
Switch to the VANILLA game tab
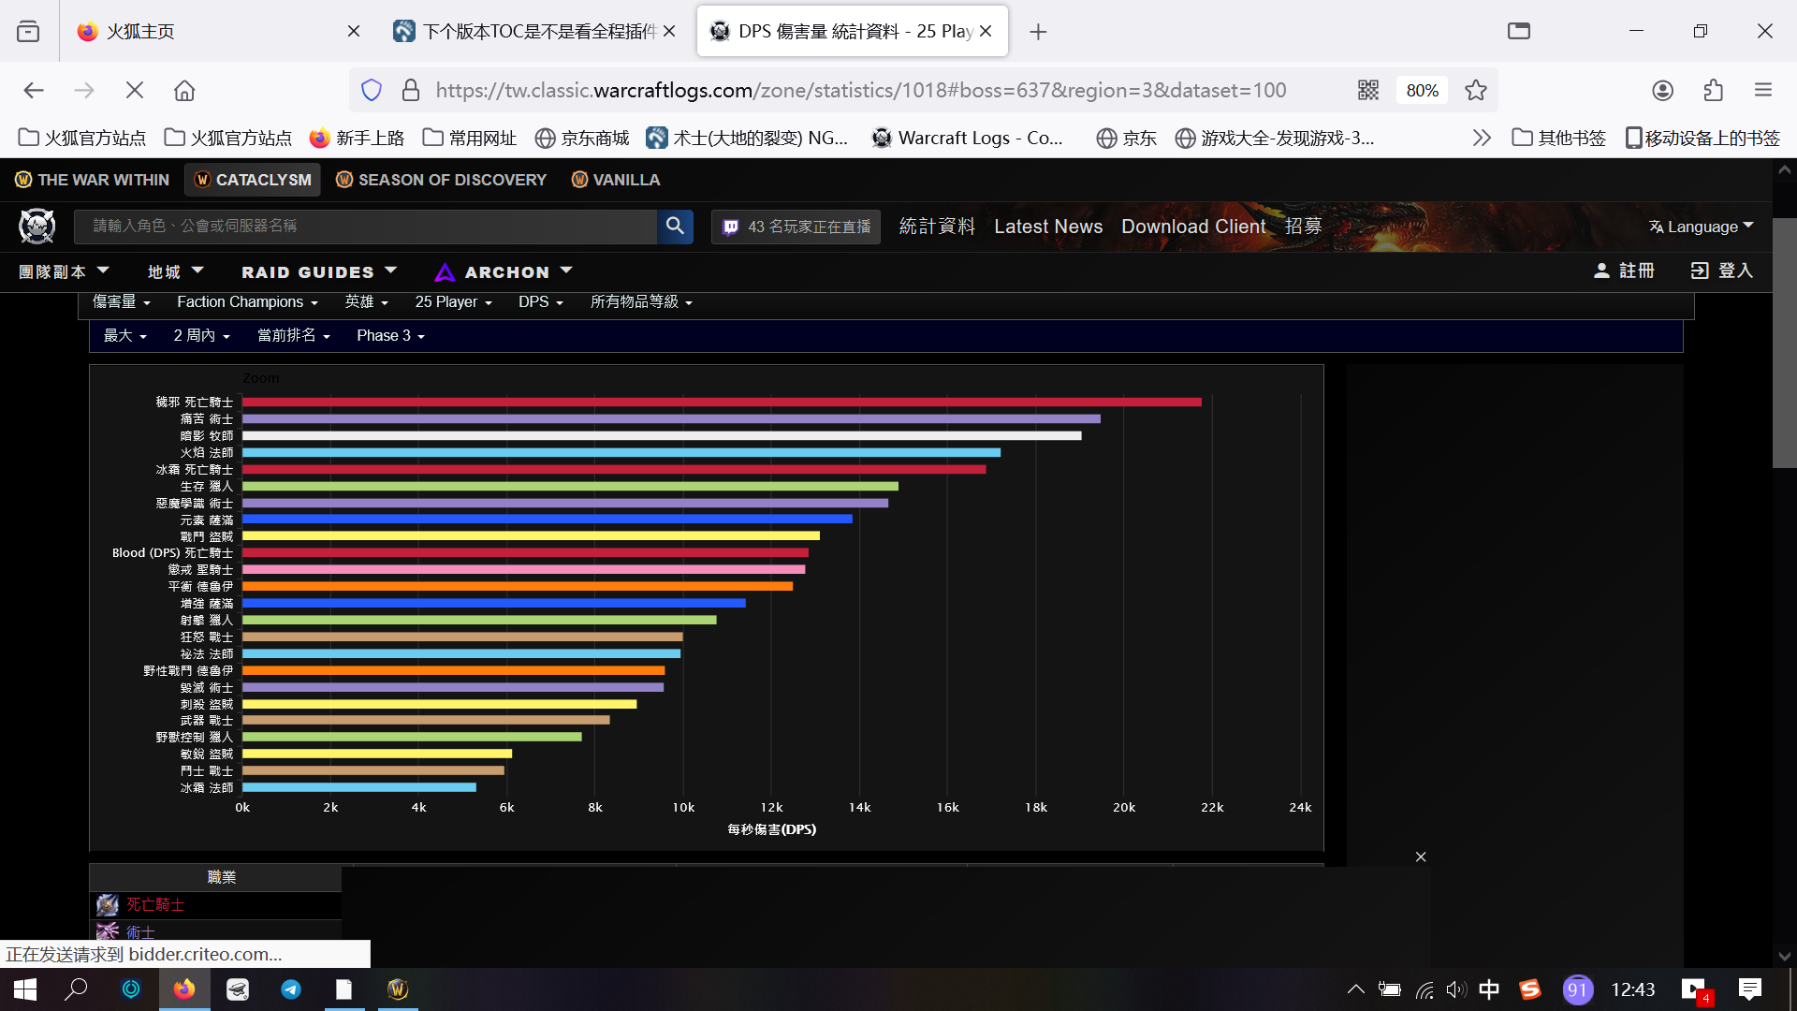pos(616,179)
